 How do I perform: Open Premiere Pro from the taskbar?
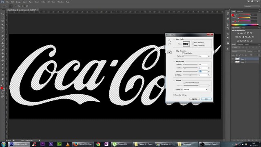pyautogui.click(x=42, y=144)
